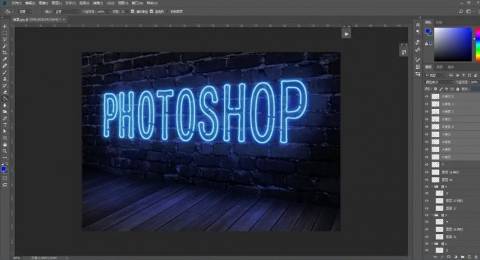The image size is (480, 260).
Task: Hide the 图层 17 拷贝 layer
Action: 427,201
